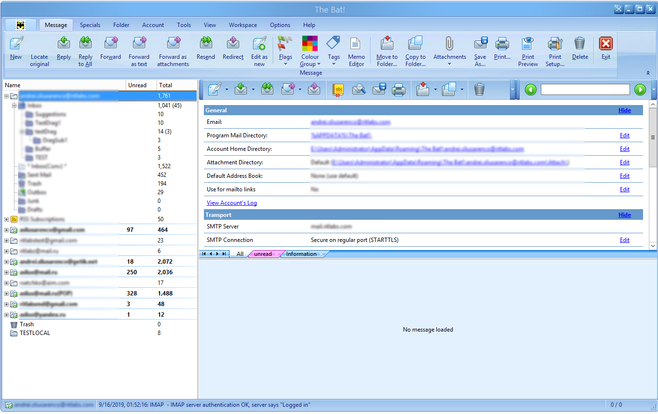Expand the account with 464 total messages
Screen dimensions: 658x414
6,230
